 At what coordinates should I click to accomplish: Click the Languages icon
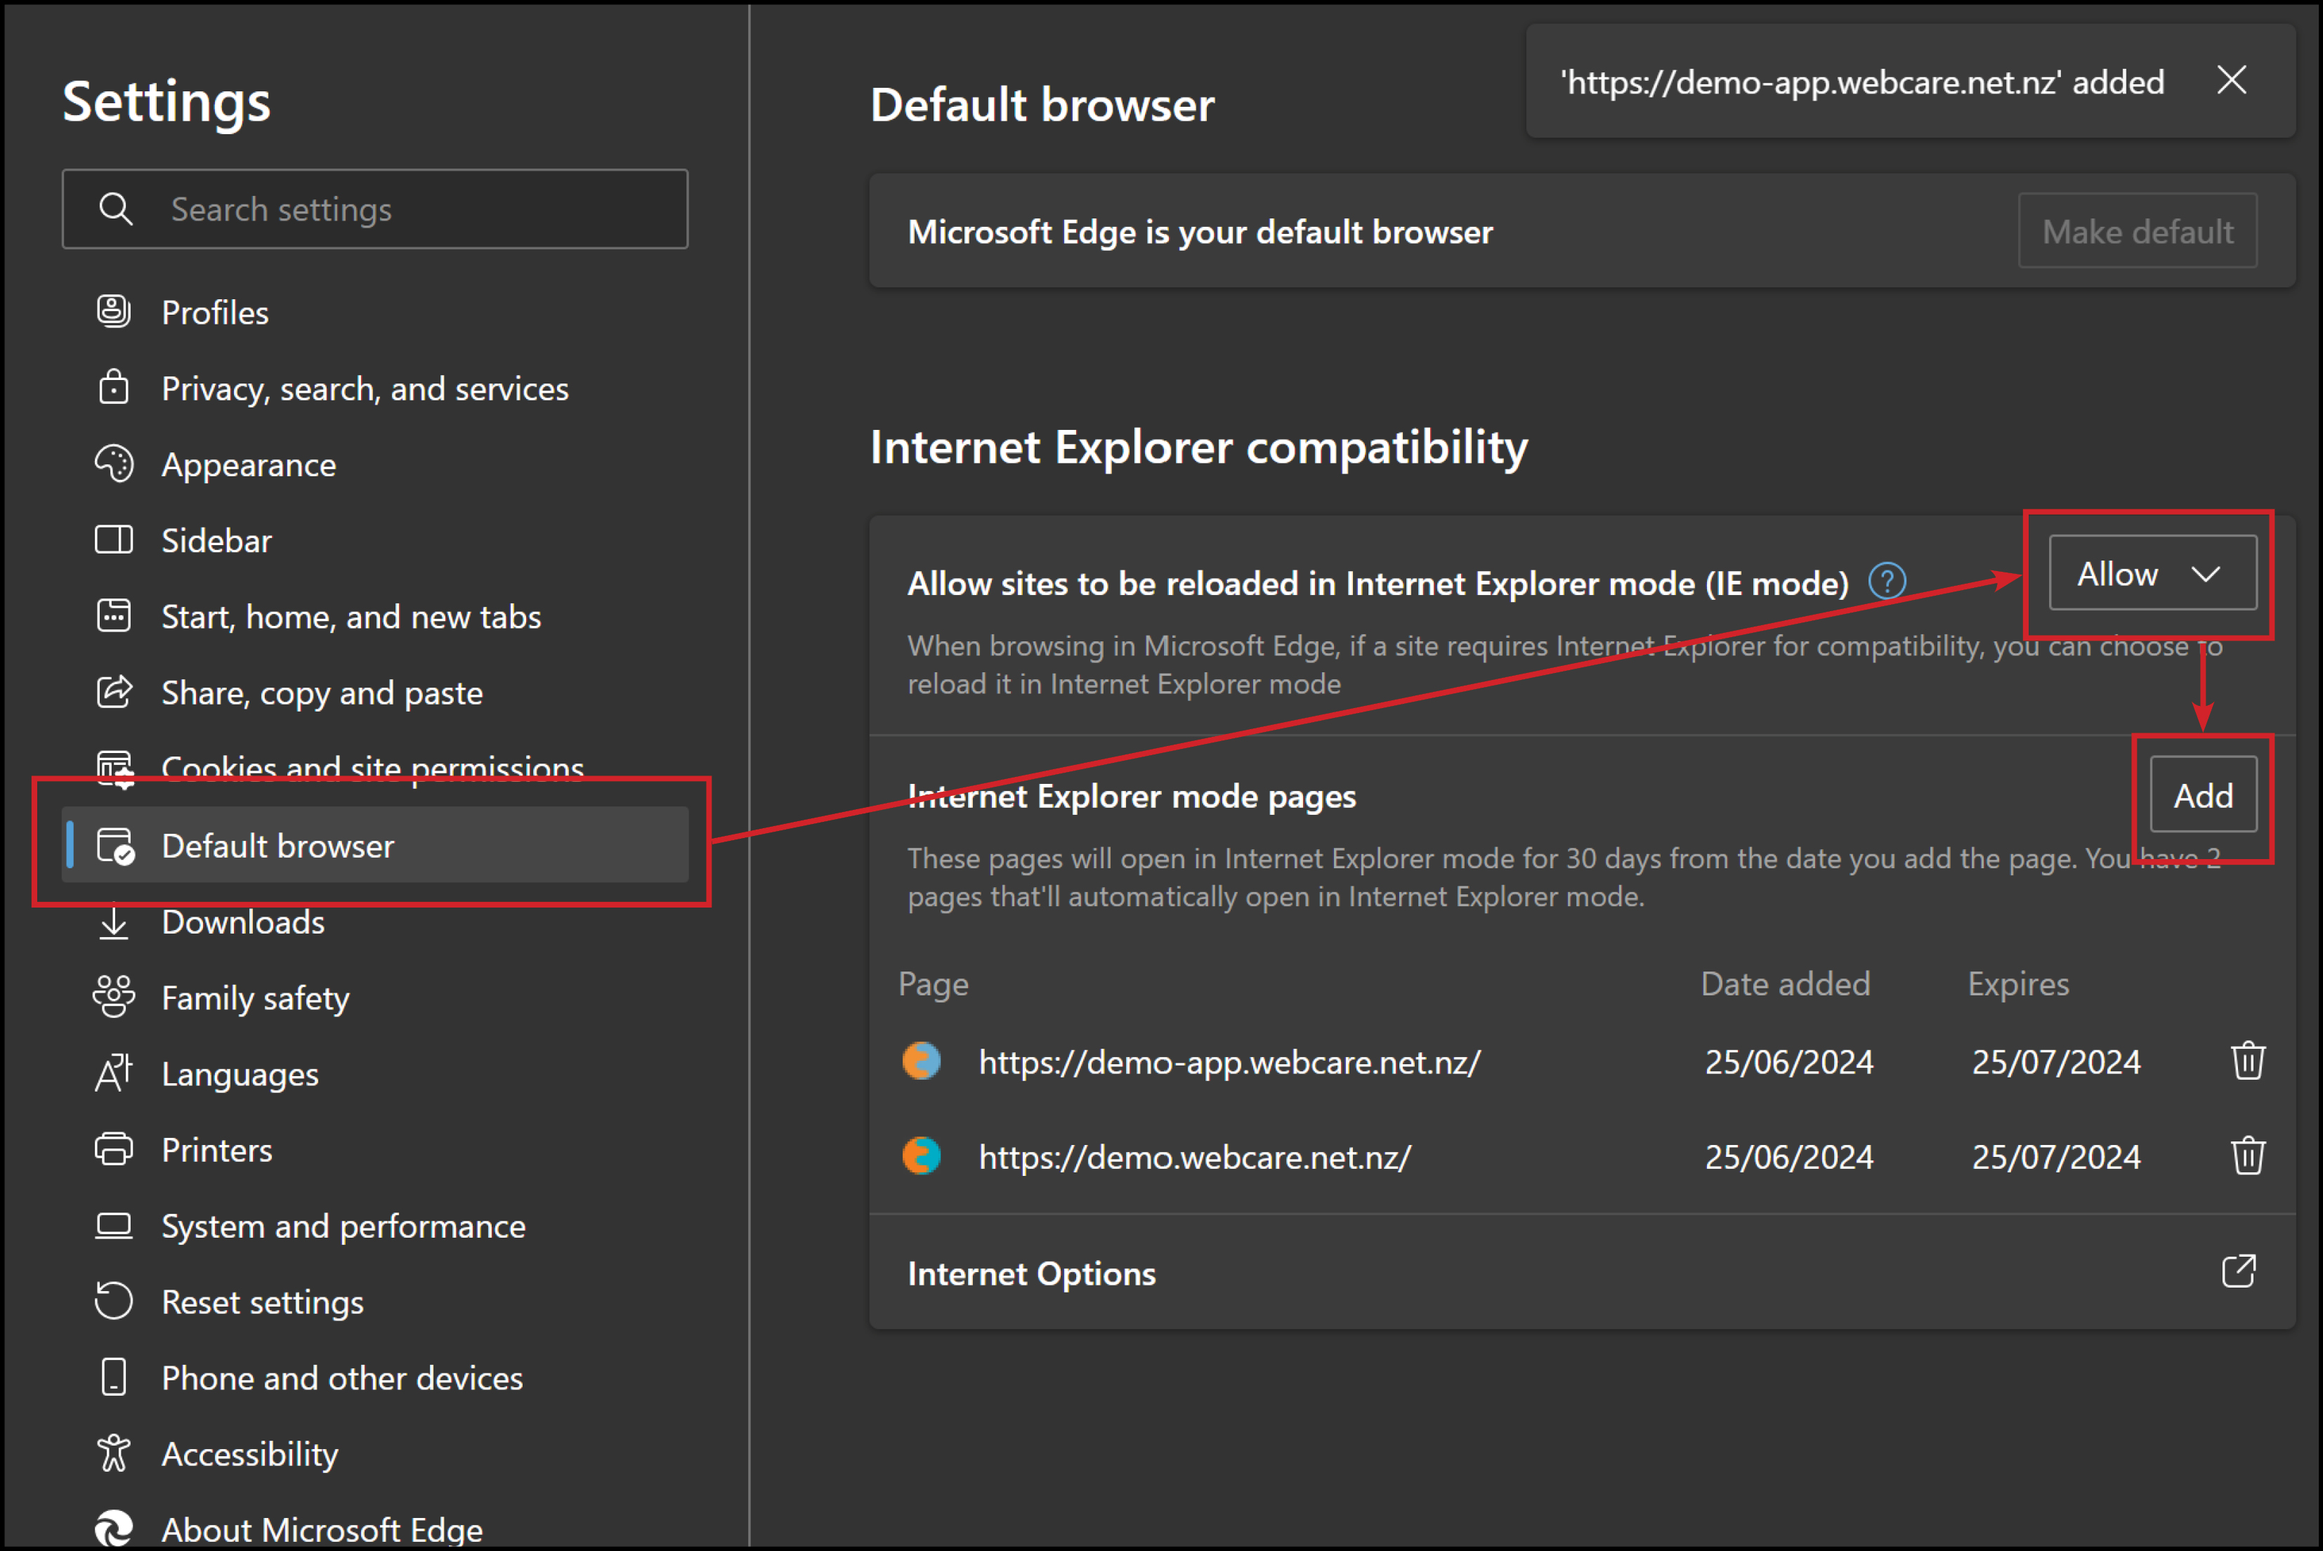tap(114, 1073)
